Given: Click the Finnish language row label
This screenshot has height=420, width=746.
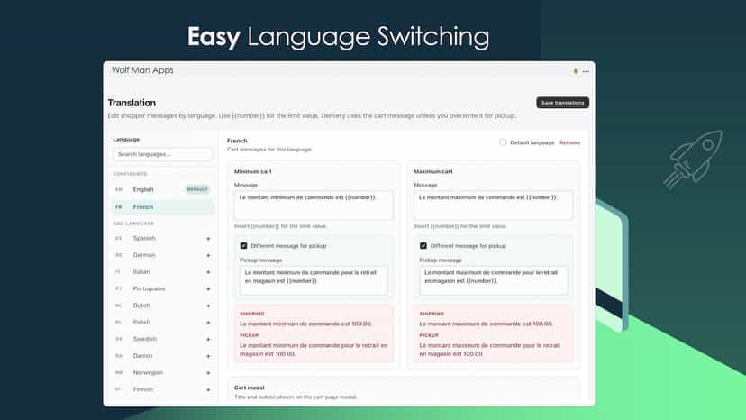Looking at the screenshot, I should pos(143,389).
